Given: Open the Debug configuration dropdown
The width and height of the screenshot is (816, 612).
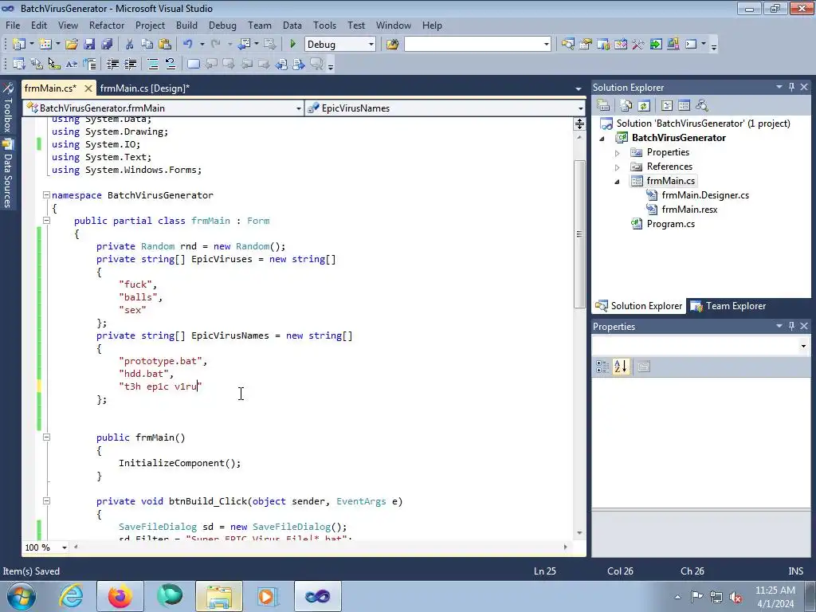Looking at the screenshot, I should [x=371, y=45].
